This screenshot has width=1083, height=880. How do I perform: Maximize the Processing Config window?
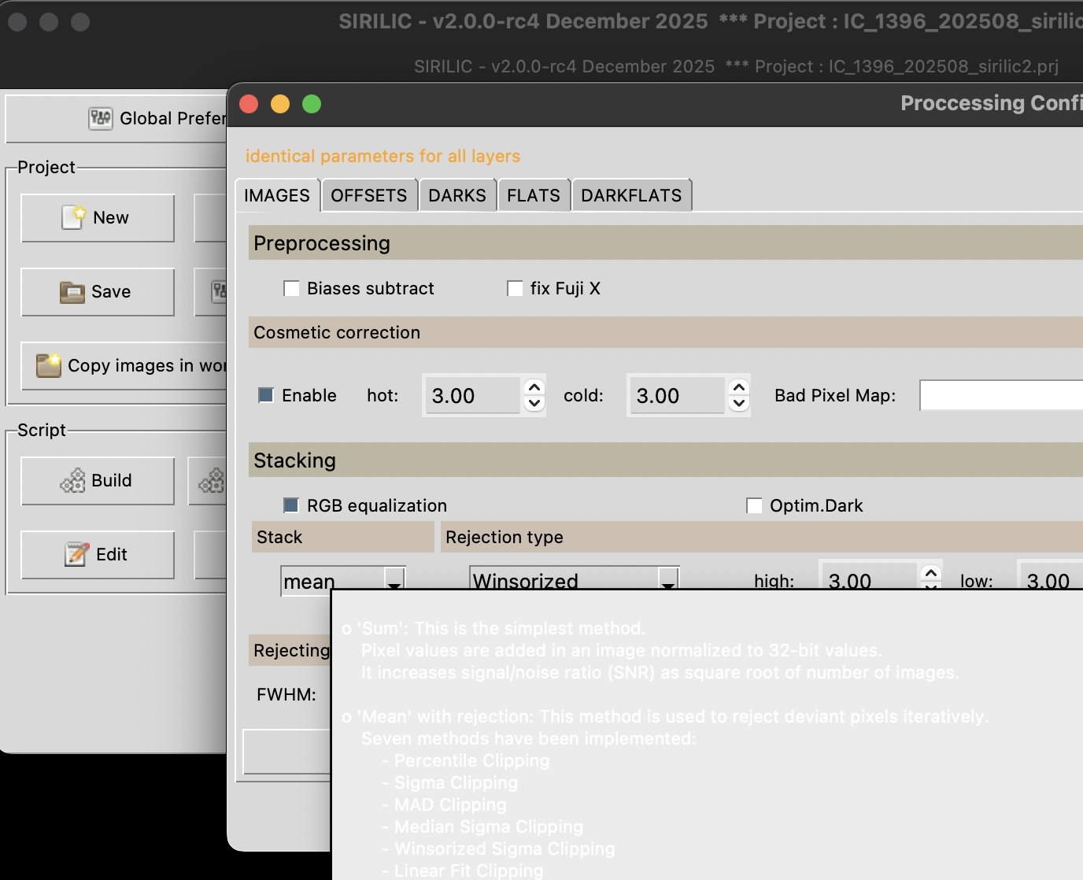(x=312, y=104)
